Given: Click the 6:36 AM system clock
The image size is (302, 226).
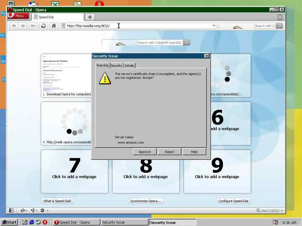Looking at the screenshot, I should [x=289, y=222].
